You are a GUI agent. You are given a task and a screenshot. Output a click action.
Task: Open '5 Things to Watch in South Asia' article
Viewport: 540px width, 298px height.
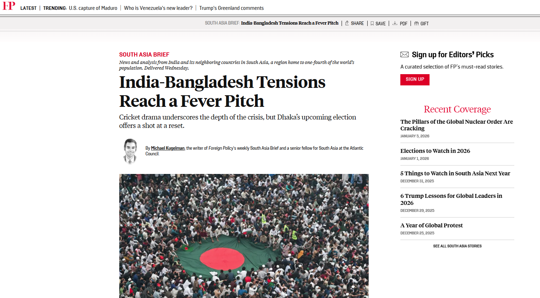coord(455,173)
